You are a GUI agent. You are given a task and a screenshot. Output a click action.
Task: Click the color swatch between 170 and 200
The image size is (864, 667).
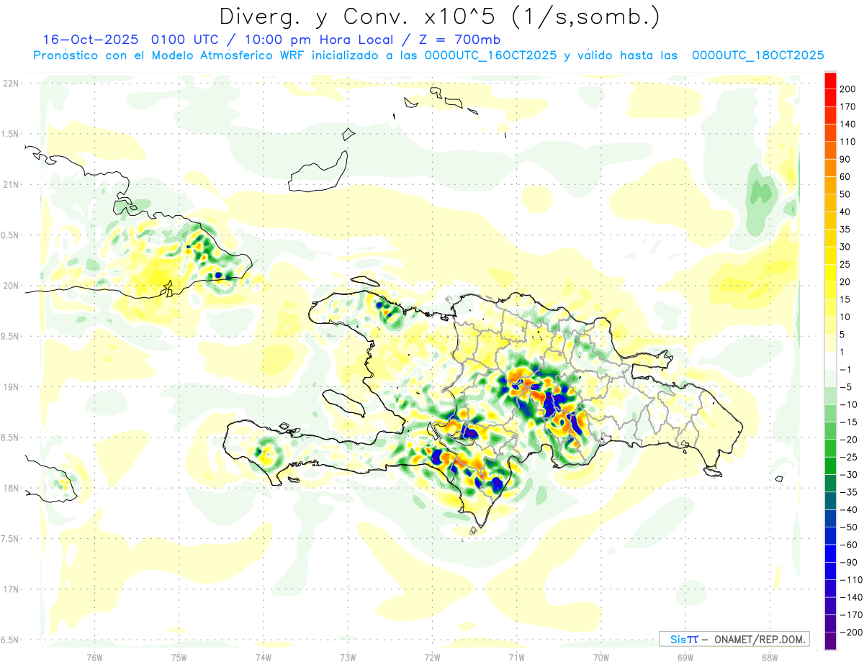830,97
